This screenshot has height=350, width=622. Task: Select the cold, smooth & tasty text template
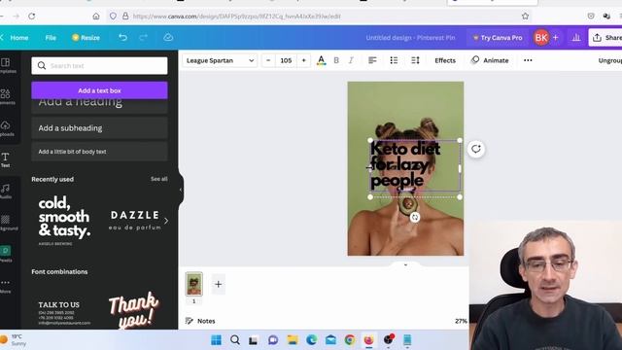[x=64, y=221]
